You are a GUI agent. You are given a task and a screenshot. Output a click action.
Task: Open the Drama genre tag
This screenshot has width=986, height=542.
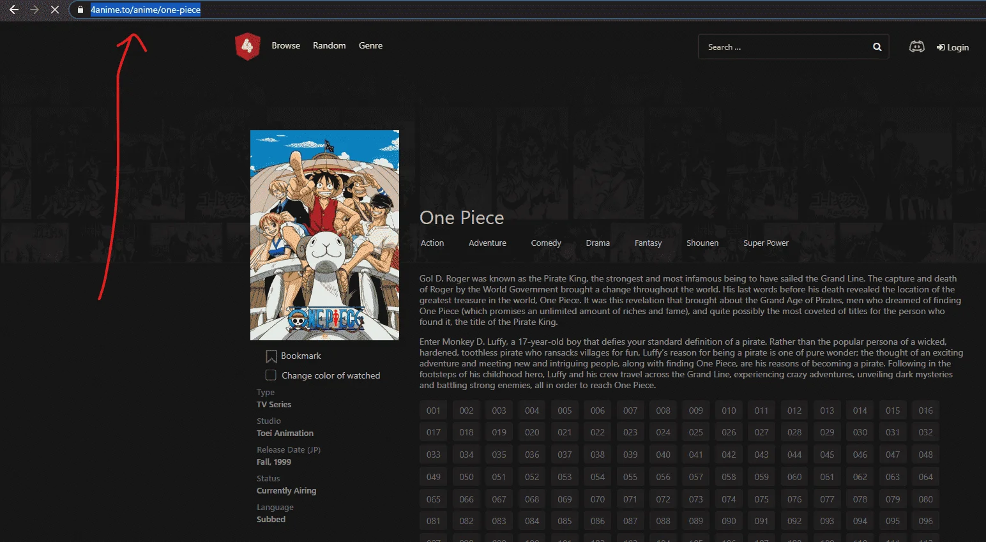coord(598,243)
